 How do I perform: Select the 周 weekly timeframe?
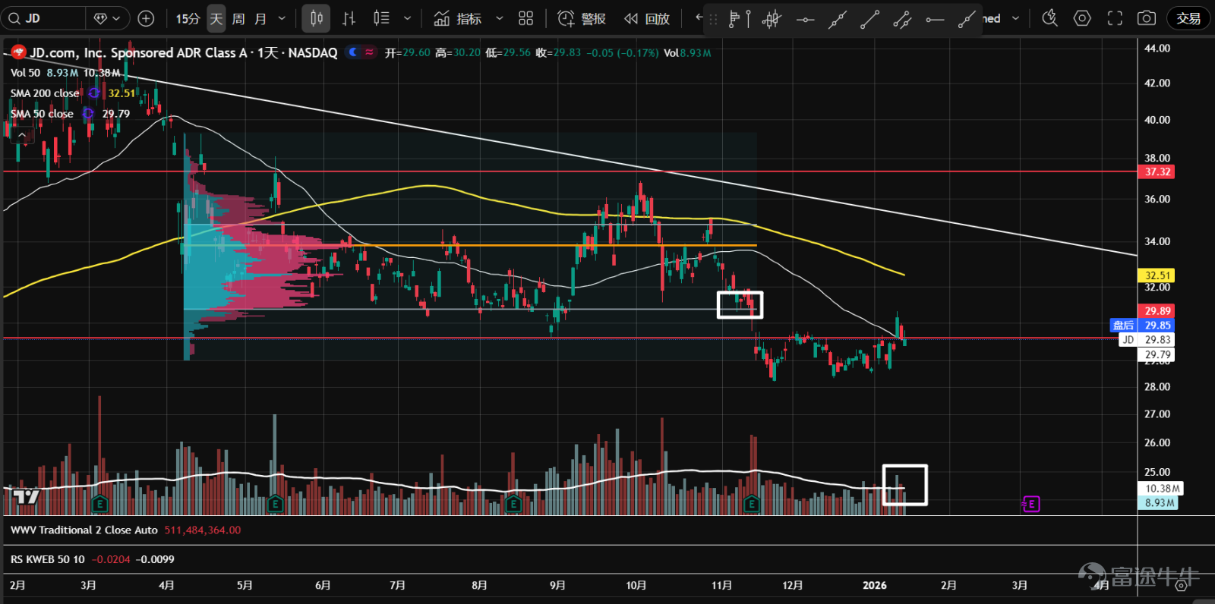tap(238, 18)
